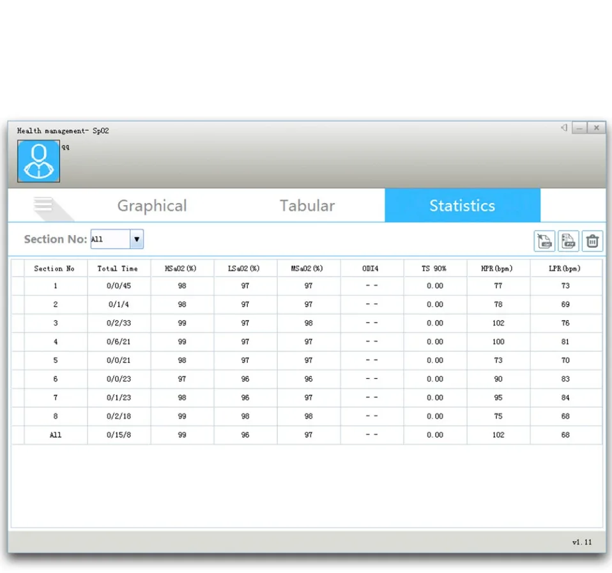Click the first export file icon

point(544,241)
